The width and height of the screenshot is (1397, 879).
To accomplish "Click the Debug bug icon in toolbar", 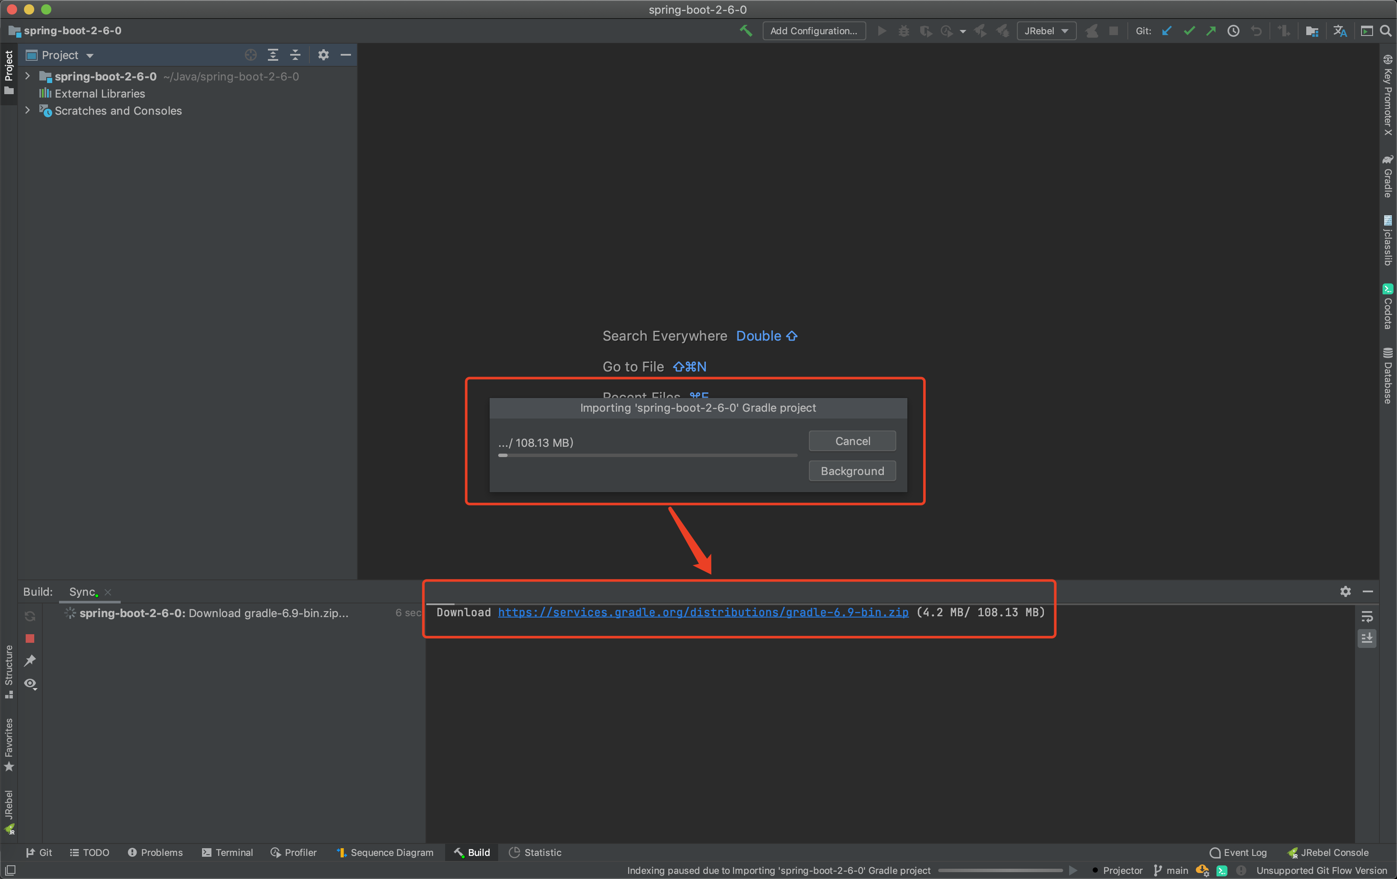I will point(904,31).
